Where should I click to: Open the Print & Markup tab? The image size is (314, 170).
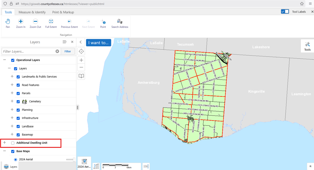pos(63,12)
